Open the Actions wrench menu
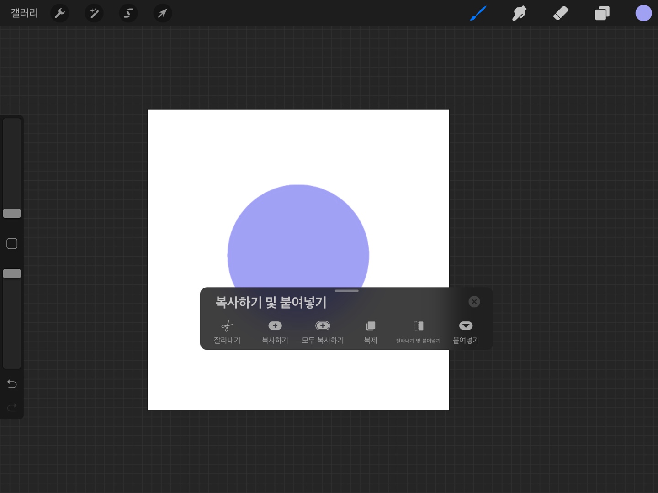This screenshot has width=658, height=493. click(60, 13)
